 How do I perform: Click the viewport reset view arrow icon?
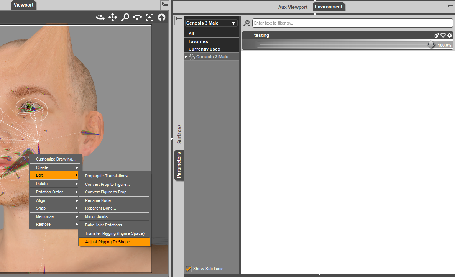pyautogui.click(x=162, y=17)
